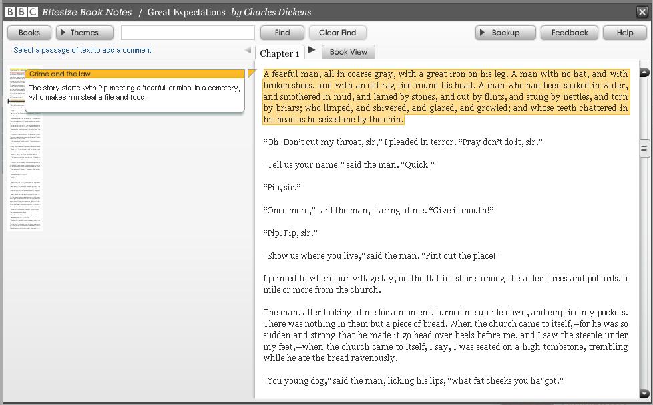Screen dimensions: 653x405
Task: Click the vertical scrollbar handle
Action: (x=644, y=148)
